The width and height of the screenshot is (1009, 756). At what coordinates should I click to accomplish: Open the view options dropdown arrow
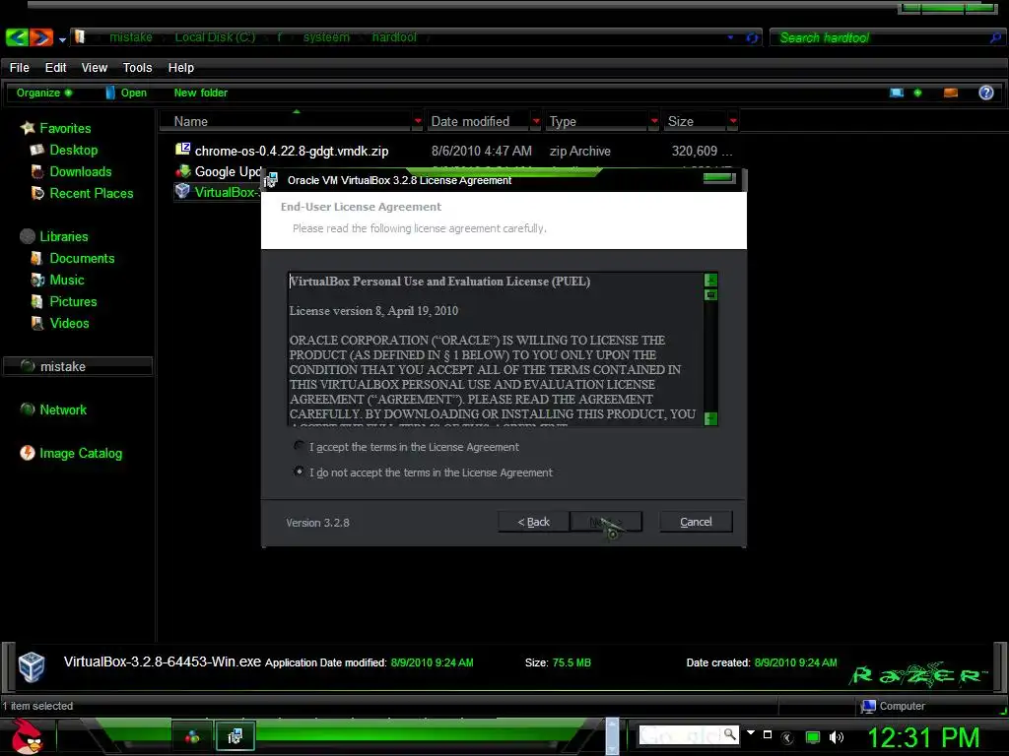coord(917,94)
